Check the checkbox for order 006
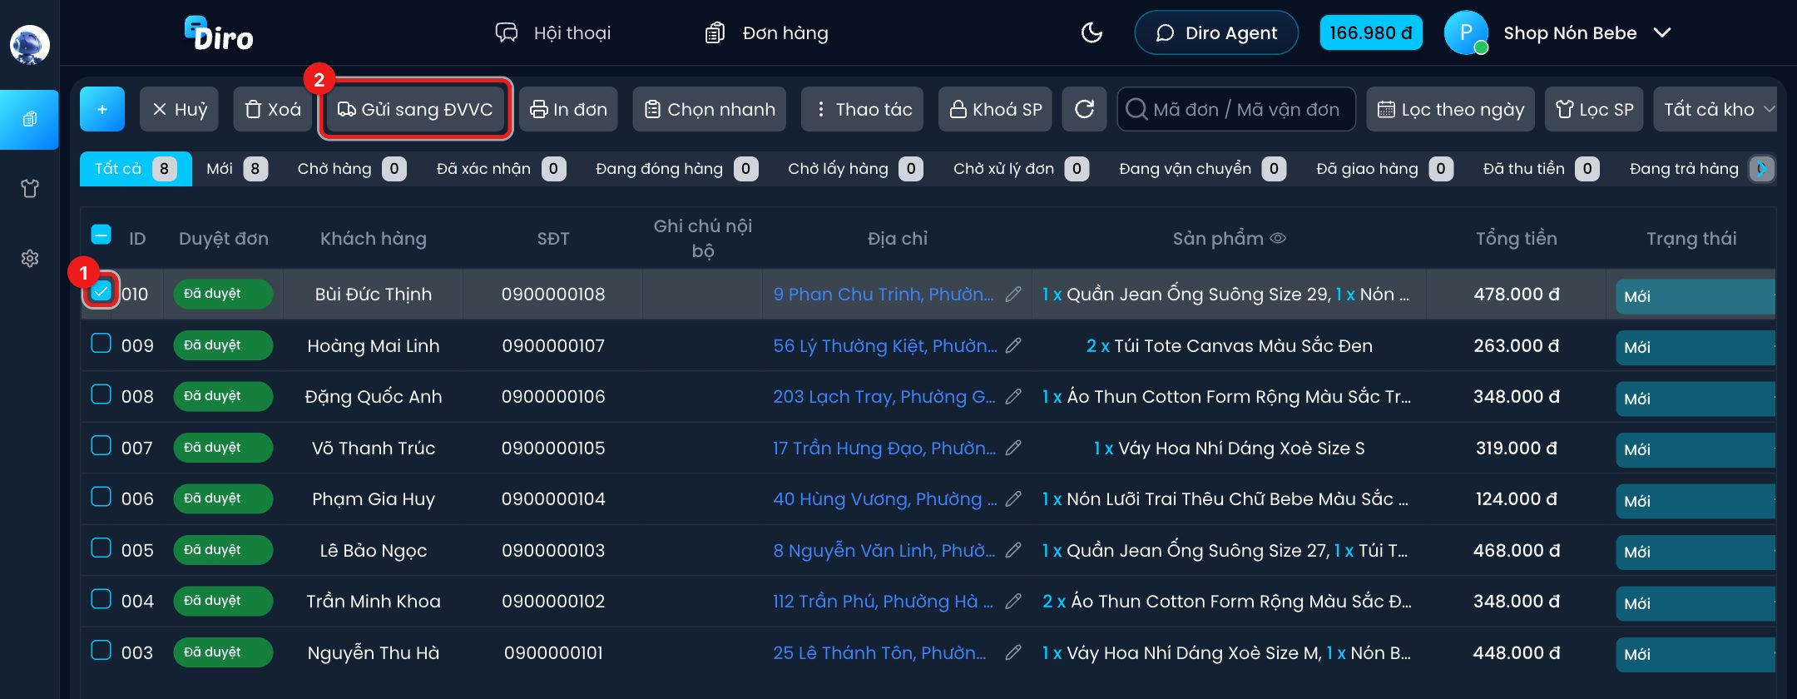 [x=101, y=497]
